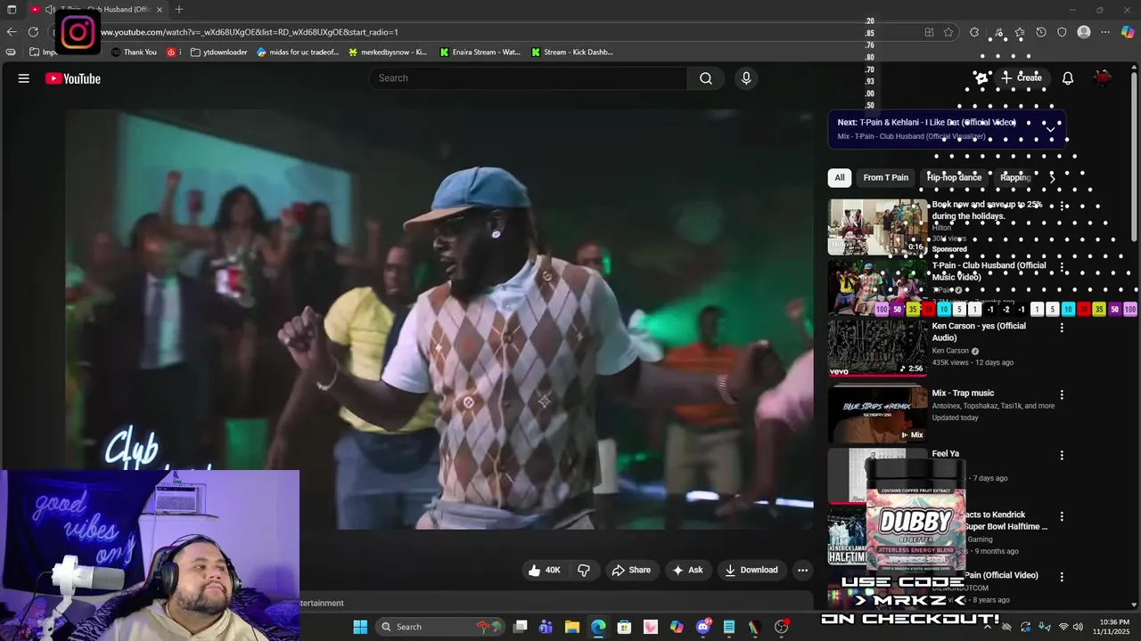Select the Rapping filter chip
Screen dimensions: 1141x641
(1015, 178)
